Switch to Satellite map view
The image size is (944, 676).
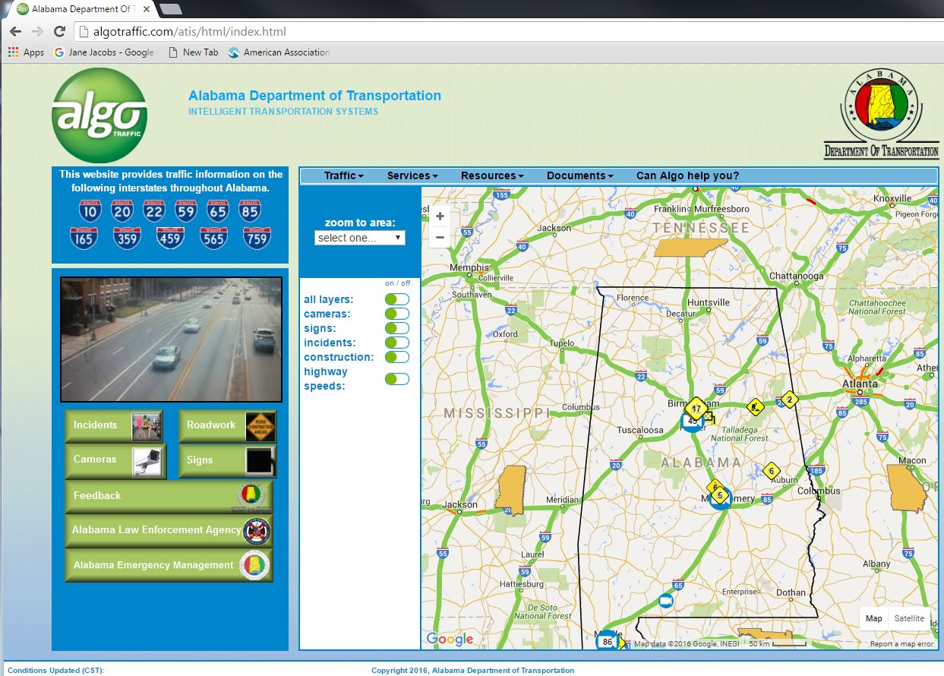tap(909, 618)
